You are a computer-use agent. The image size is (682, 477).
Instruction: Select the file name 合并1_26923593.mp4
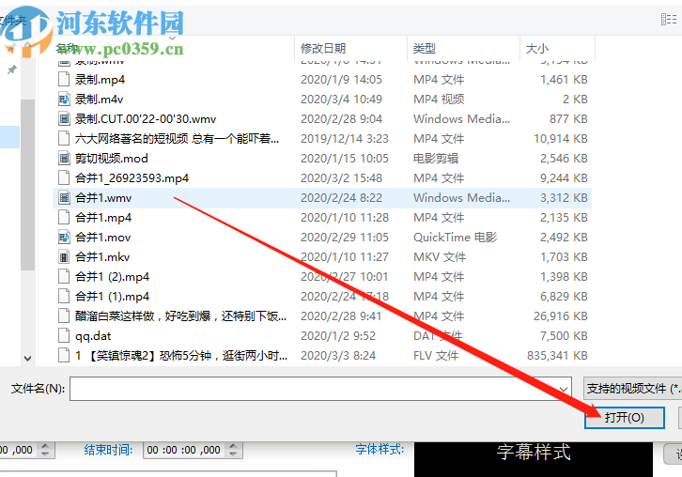[x=132, y=177]
